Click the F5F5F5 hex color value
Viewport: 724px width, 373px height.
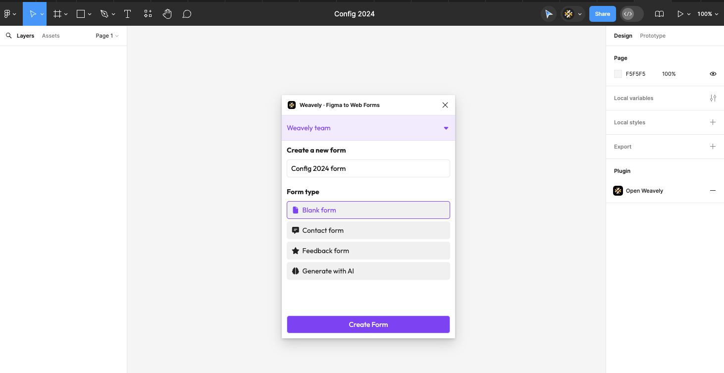(x=635, y=74)
